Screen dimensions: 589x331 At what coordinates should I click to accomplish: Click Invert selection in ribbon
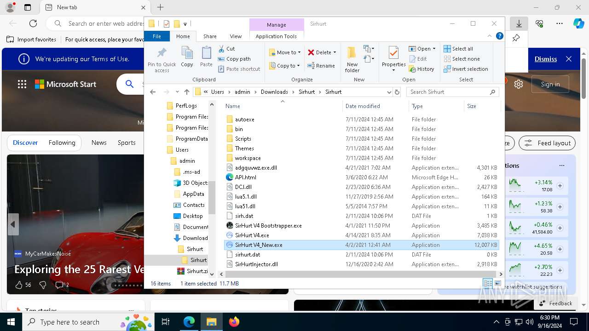[x=466, y=69]
